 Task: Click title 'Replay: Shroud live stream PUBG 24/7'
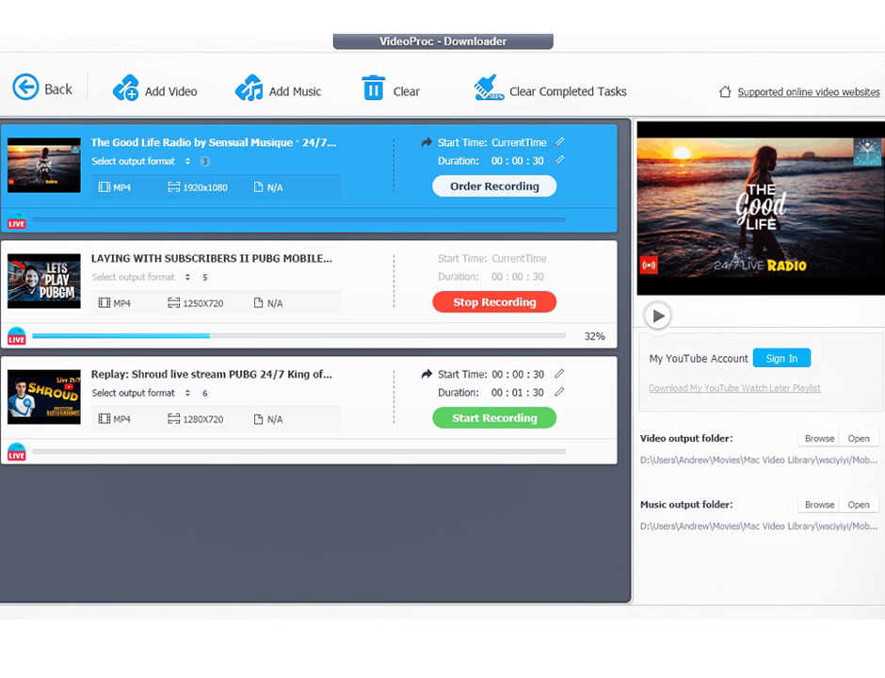coord(212,374)
